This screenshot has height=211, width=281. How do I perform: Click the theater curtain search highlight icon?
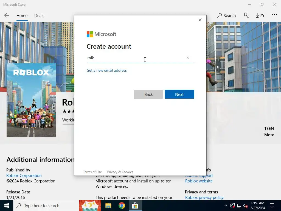(90, 206)
